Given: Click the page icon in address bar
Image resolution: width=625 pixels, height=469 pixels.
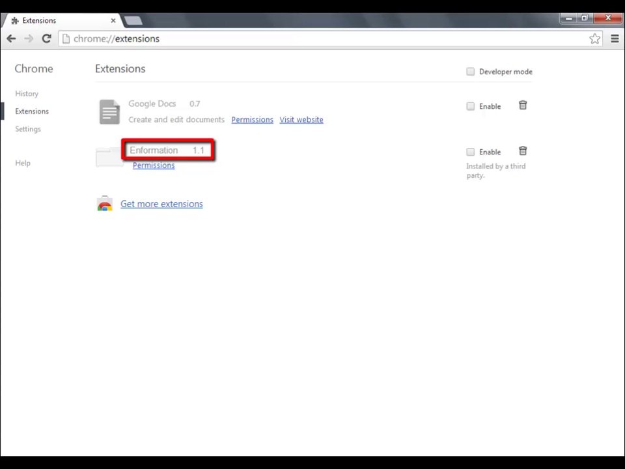Looking at the screenshot, I should pyautogui.click(x=66, y=38).
